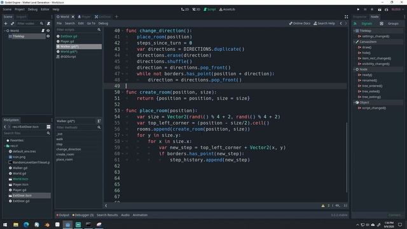Switch to the Node dock tab
The width and height of the screenshot is (407, 229).
coord(375,17)
